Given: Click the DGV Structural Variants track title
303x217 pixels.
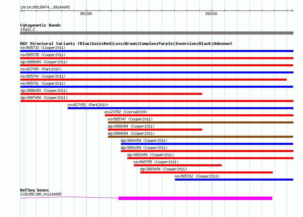Looking at the screenshot, I should 126,44.
